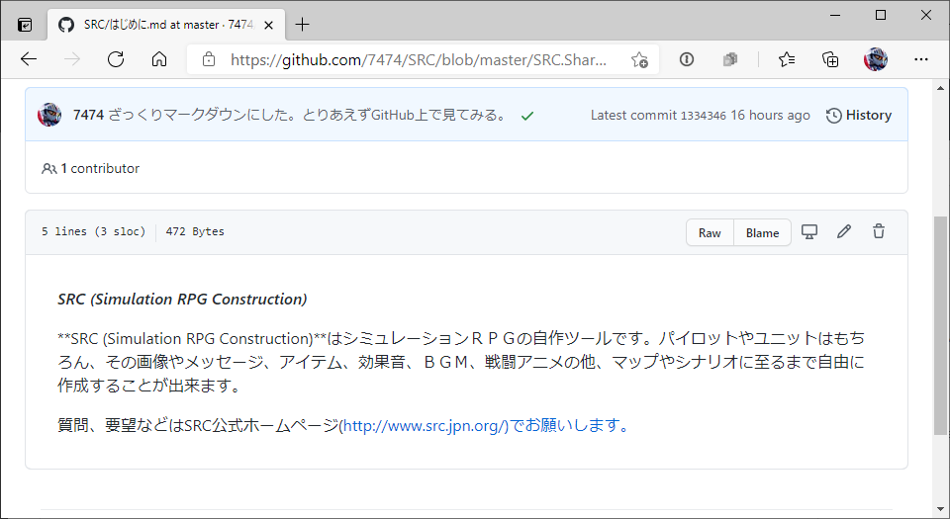Show the 1 contributor list

[x=90, y=169]
